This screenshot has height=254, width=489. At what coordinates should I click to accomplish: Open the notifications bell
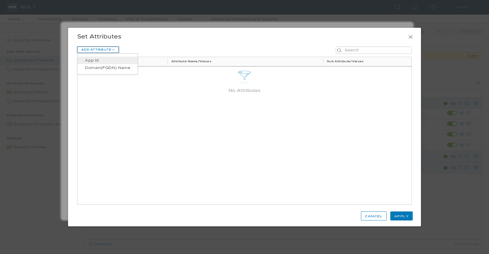[415, 7]
